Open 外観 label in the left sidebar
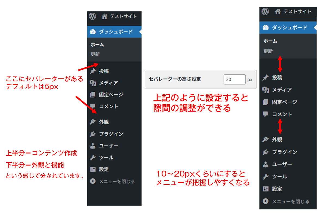The width and height of the screenshot is (326, 217). click(104, 122)
